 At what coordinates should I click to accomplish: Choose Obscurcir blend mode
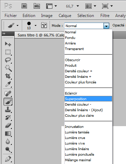coord(89,60)
